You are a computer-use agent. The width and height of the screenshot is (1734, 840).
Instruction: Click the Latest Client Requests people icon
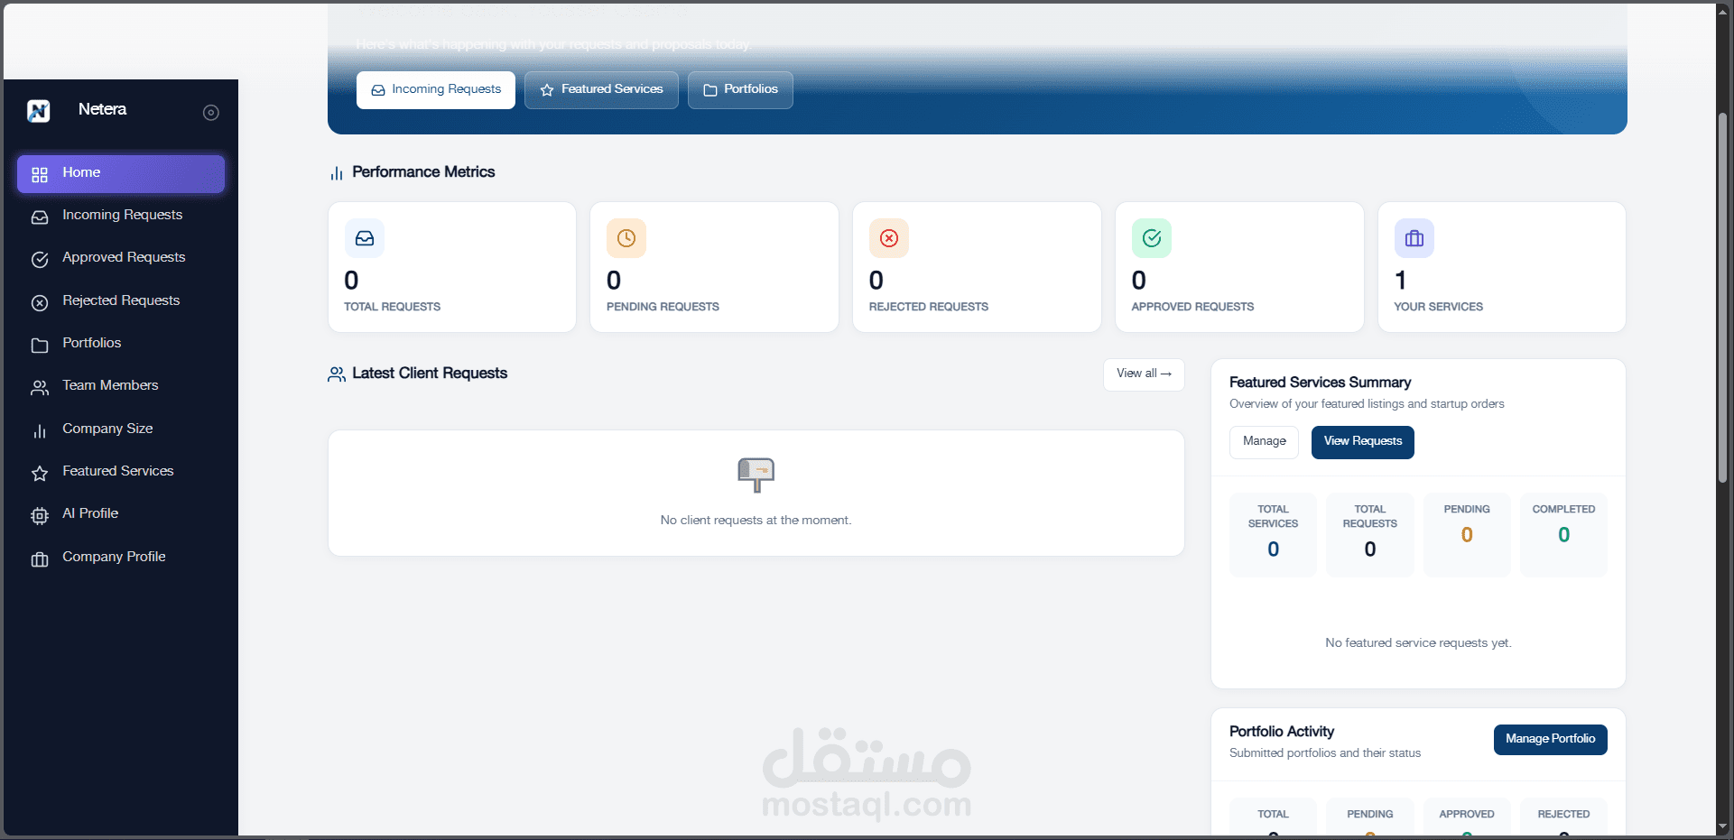click(337, 374)
